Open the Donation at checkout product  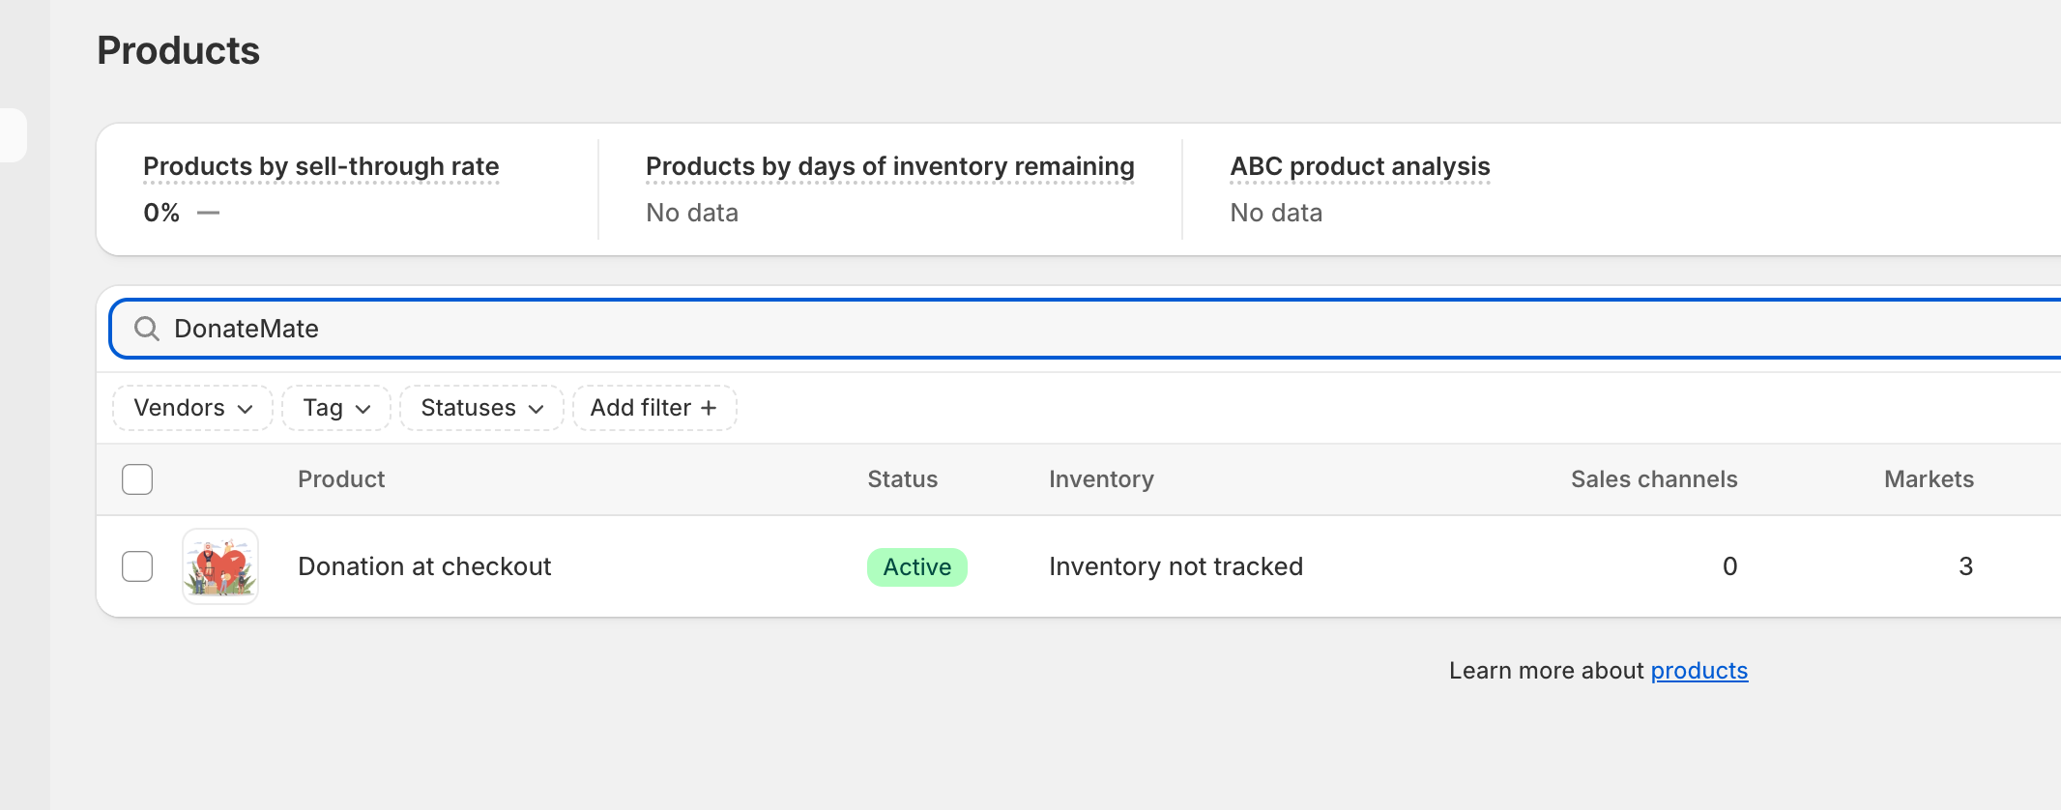click(x=424, y=566)
